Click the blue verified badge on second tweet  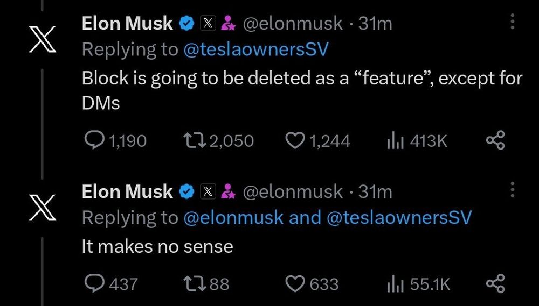(x=187, y=191)
